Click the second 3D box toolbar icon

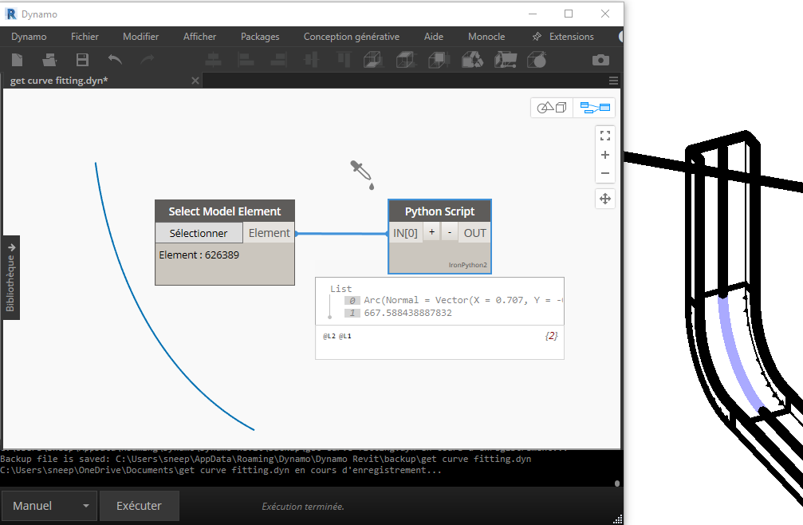406,60
